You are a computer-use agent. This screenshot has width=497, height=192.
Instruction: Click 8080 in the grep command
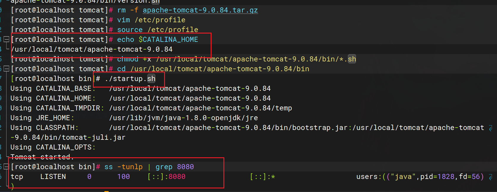(x=185, y=167)
